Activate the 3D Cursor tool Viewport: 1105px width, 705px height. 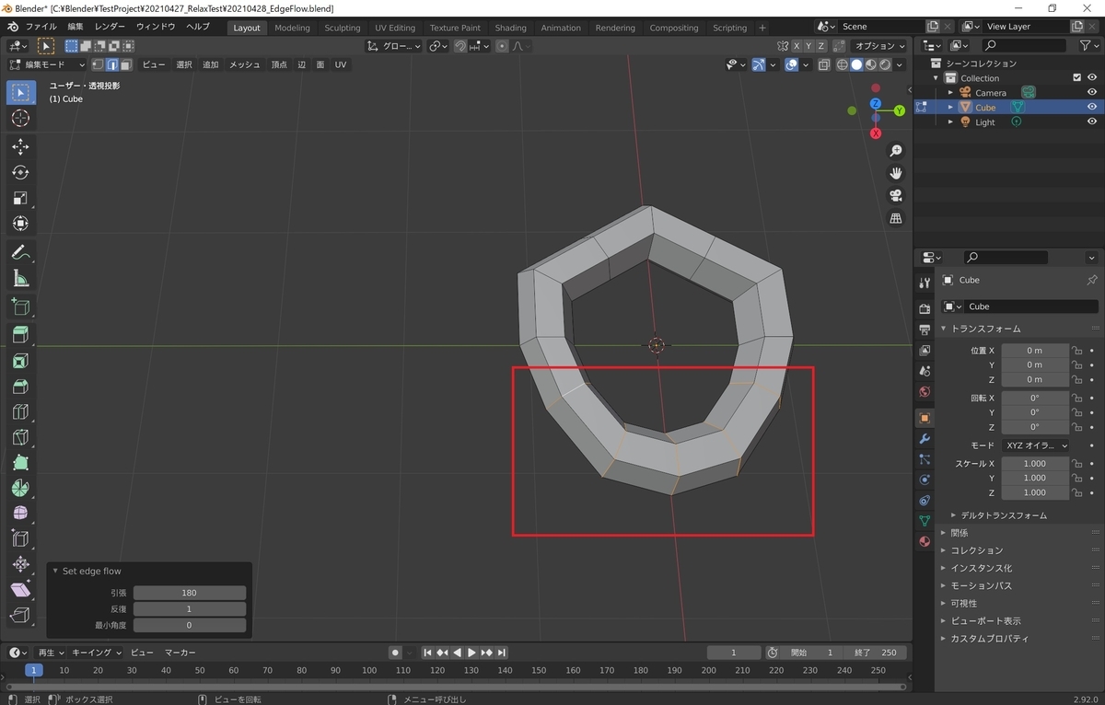[x=20, y=119]
